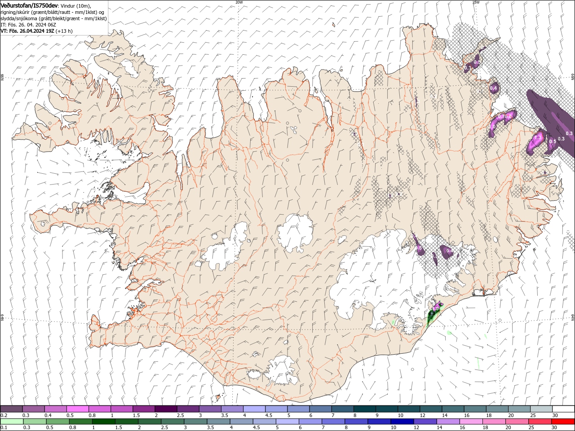Viewport: 575px width, 431px height.
Task: Click the VT: Fös. 26.04.2024 19Z (+13 h) line
Action: click(x=36, y=31)
